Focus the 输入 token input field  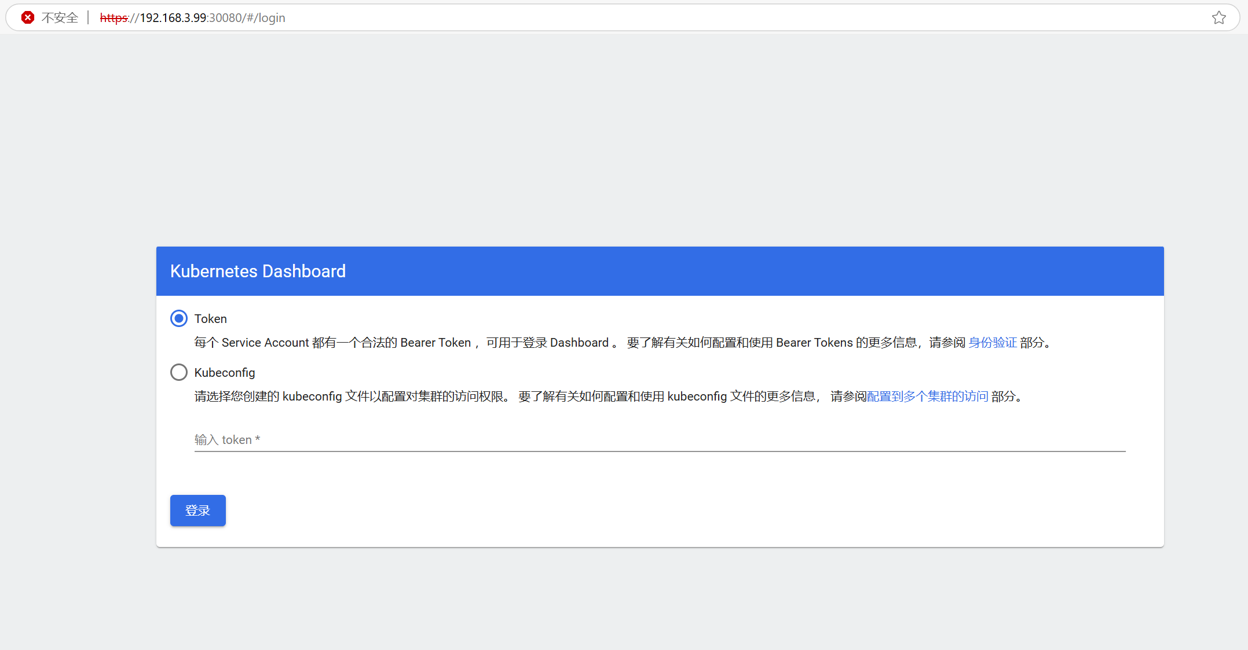click(660, 440)
